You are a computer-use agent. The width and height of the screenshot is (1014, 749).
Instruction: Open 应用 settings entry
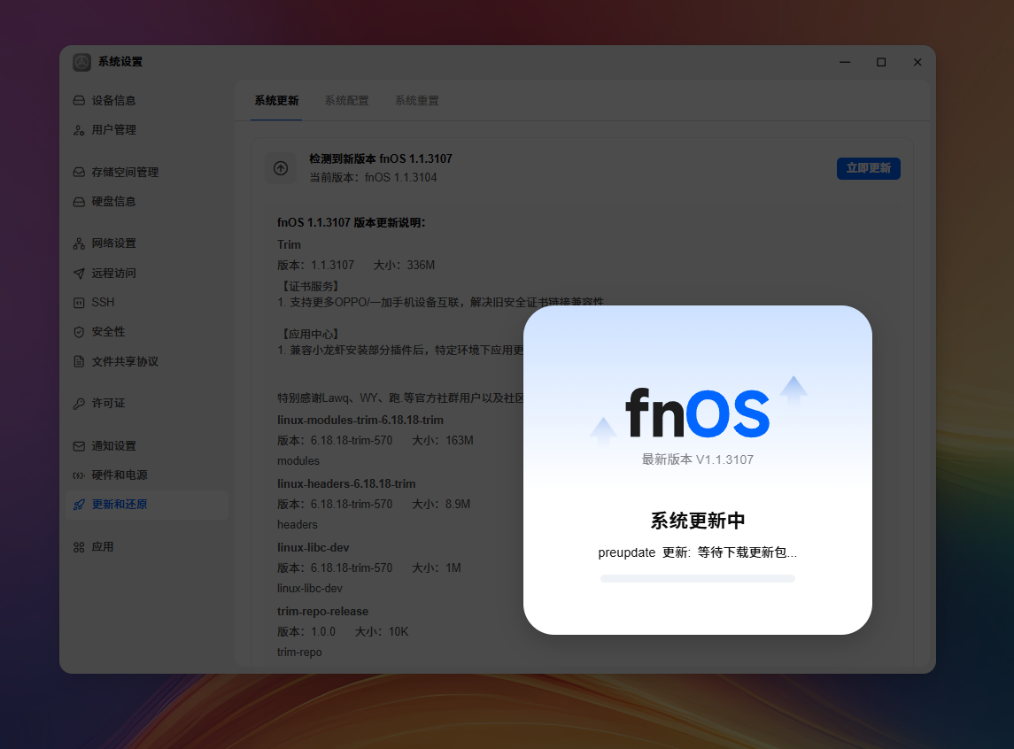[147, 547]
